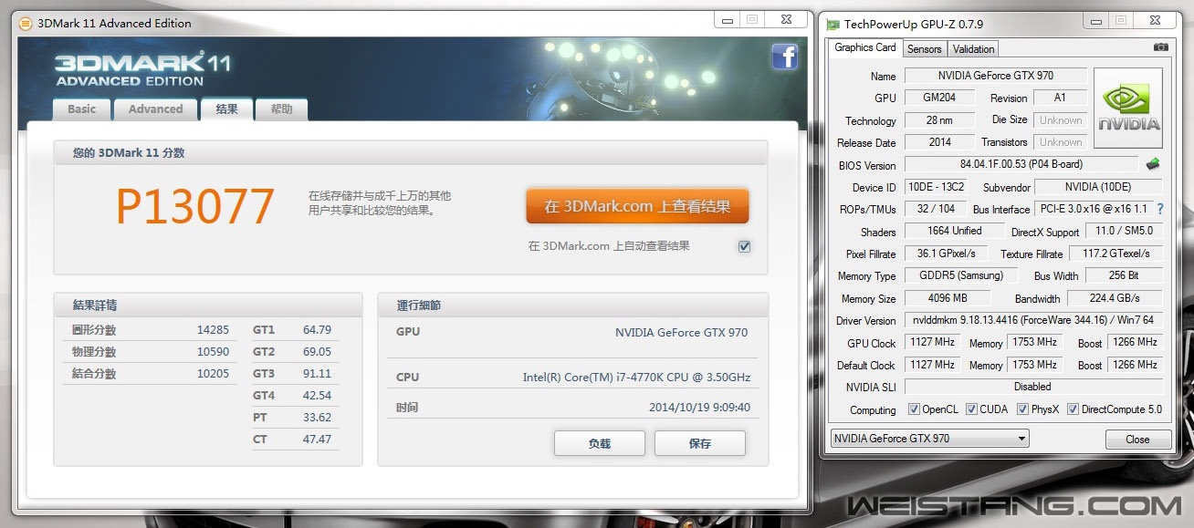Switch to the Sensors tab in GPU-Z
This screenshot has width=1194, height=528.
(925, 49)
